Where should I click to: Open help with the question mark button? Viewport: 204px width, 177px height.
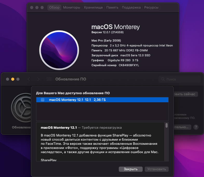pyautogui.click(x=196, y=127)
